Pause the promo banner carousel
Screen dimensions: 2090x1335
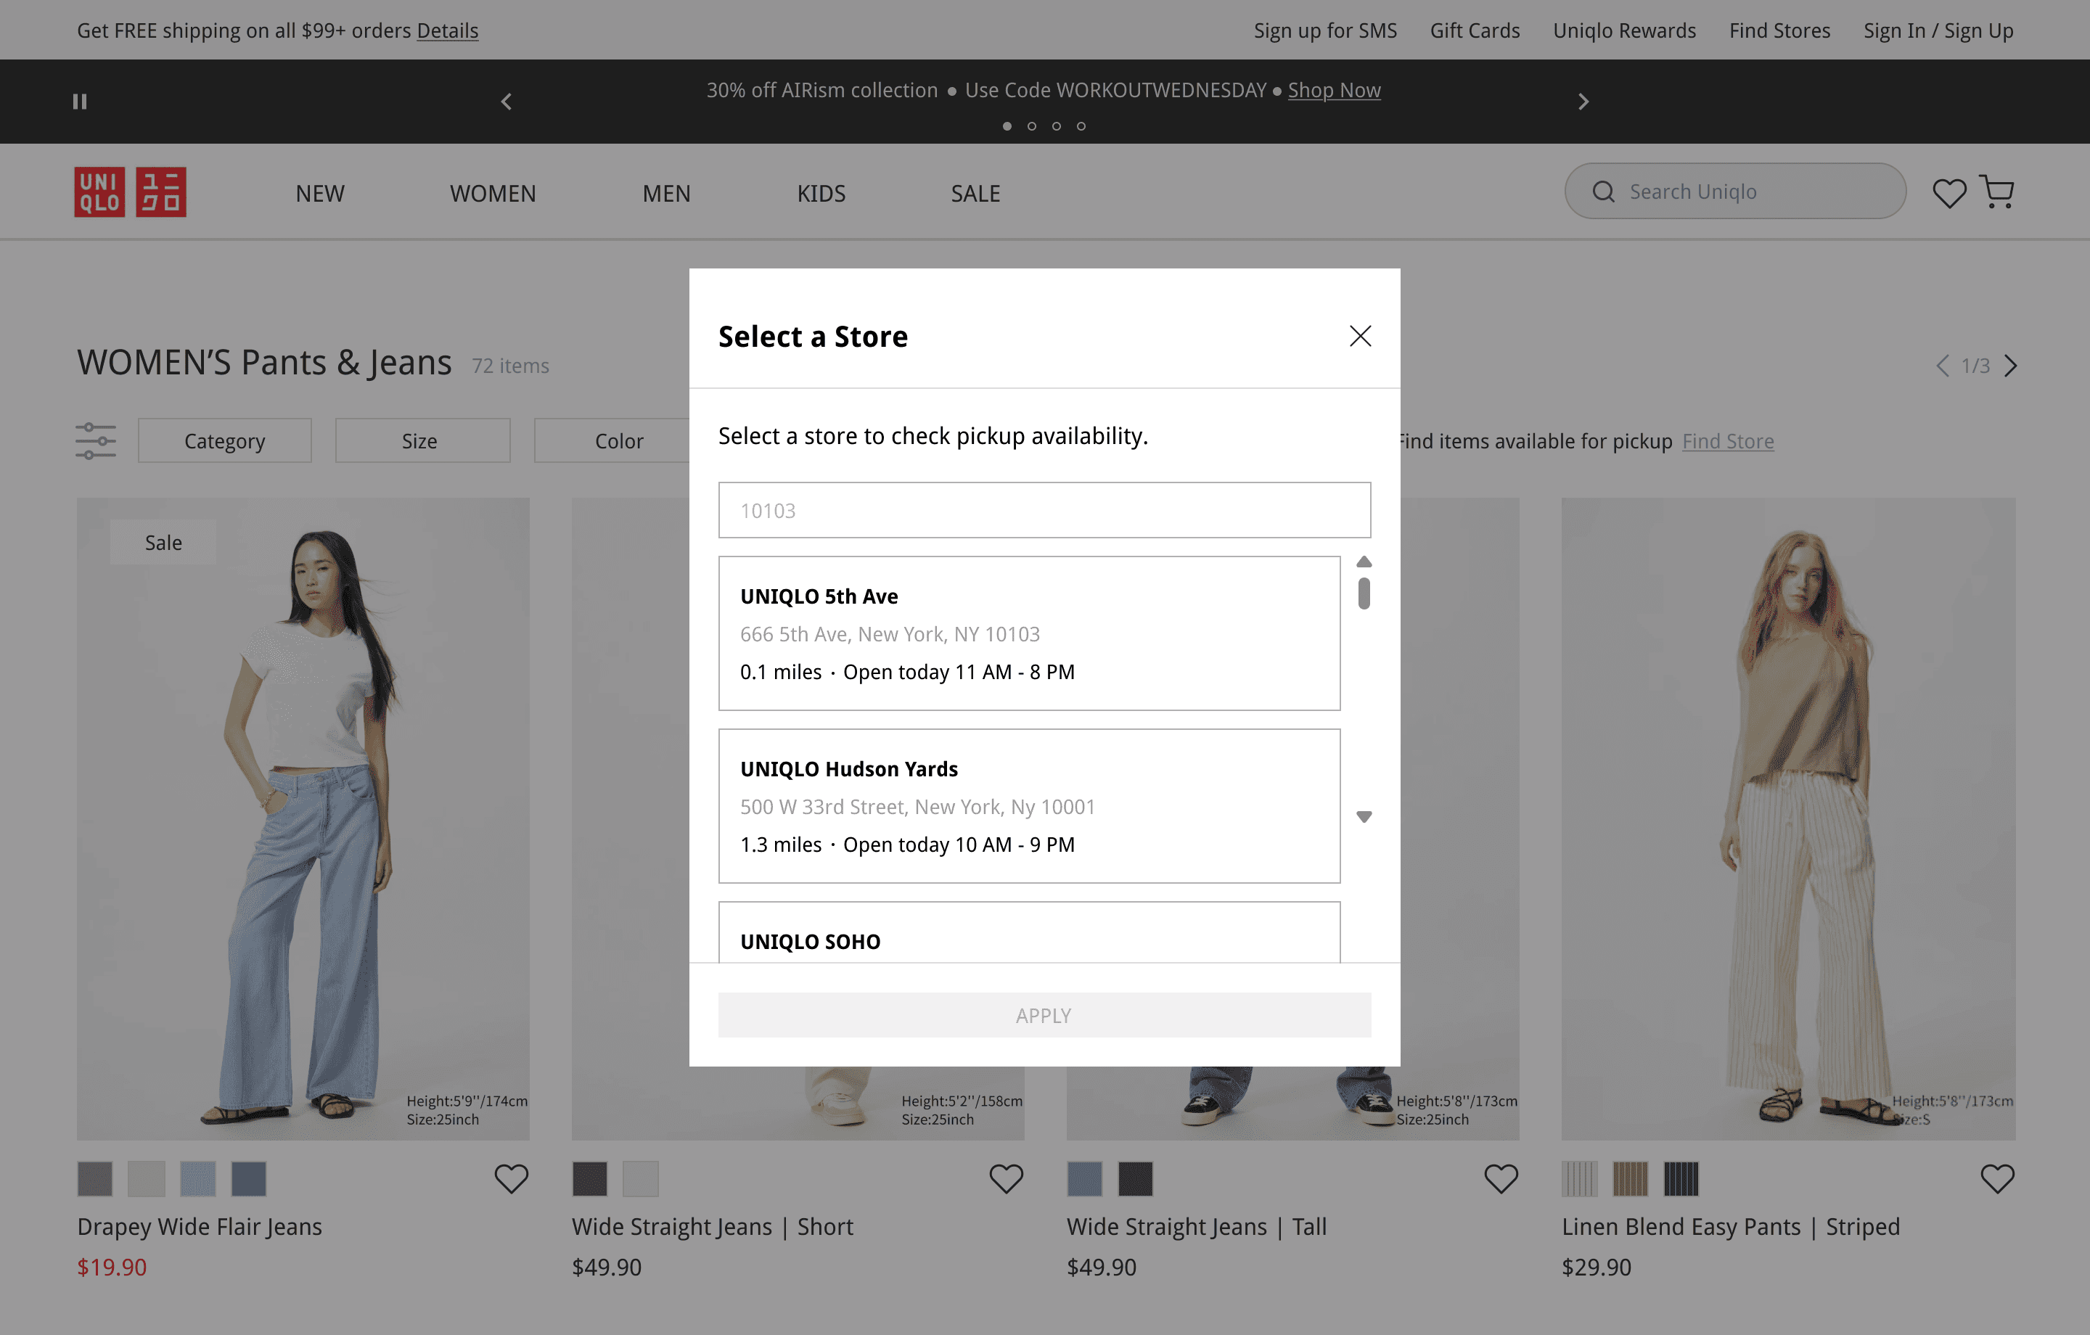80,102
